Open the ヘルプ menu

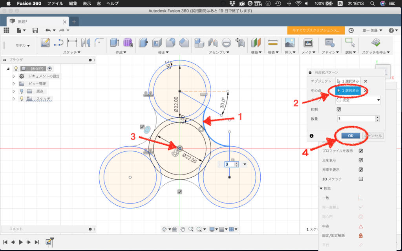[x=113, y=3]
